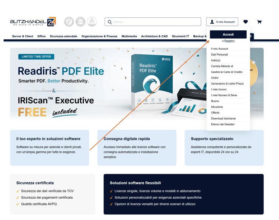Click the LIMITED TIME OFFER badge
This screenshot has height=220, width=279.
(36, 57)
